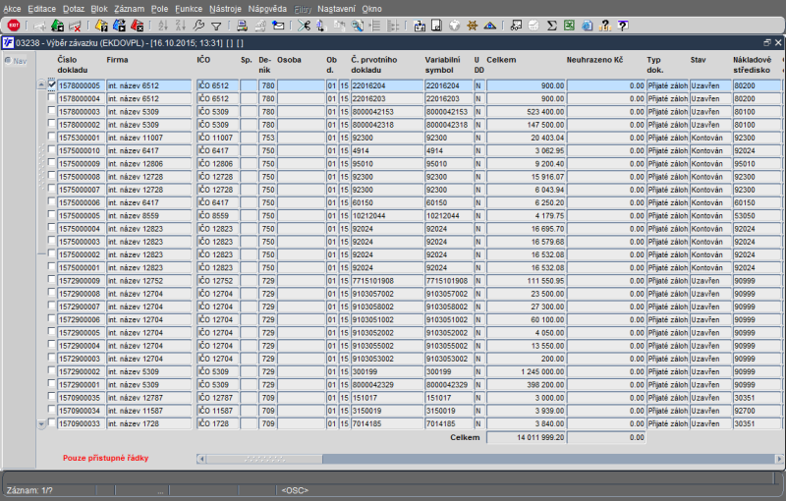Check the checkbox for document 1578000004
This screenshot has width=786, height=501.
click(x=52, y=97)
